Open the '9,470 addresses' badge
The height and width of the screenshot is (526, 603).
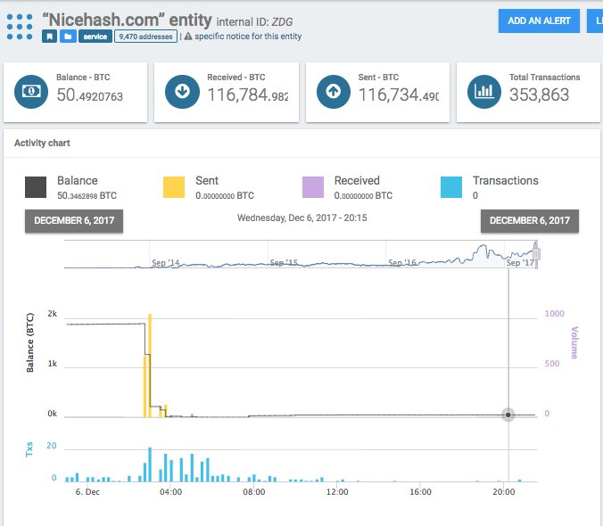click(x=145, y=37)
